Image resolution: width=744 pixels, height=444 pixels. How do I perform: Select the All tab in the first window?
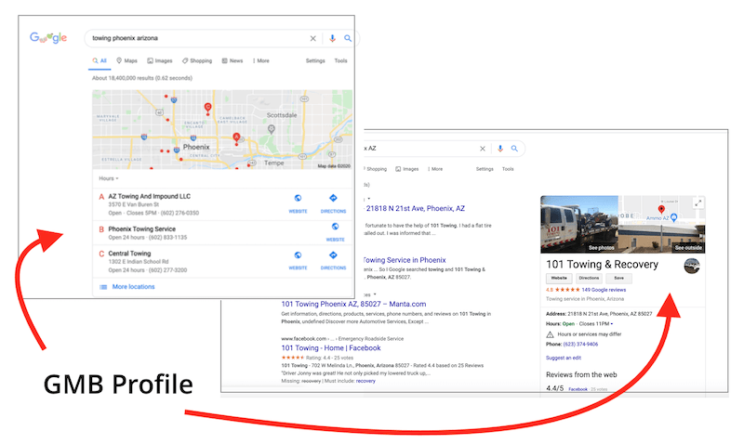click(100, 60)
